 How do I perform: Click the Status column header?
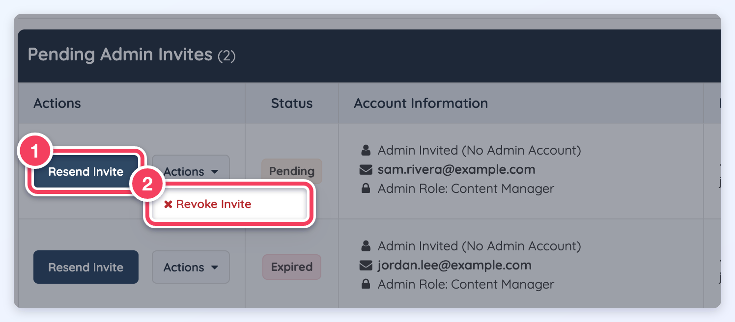coord(292,104)
